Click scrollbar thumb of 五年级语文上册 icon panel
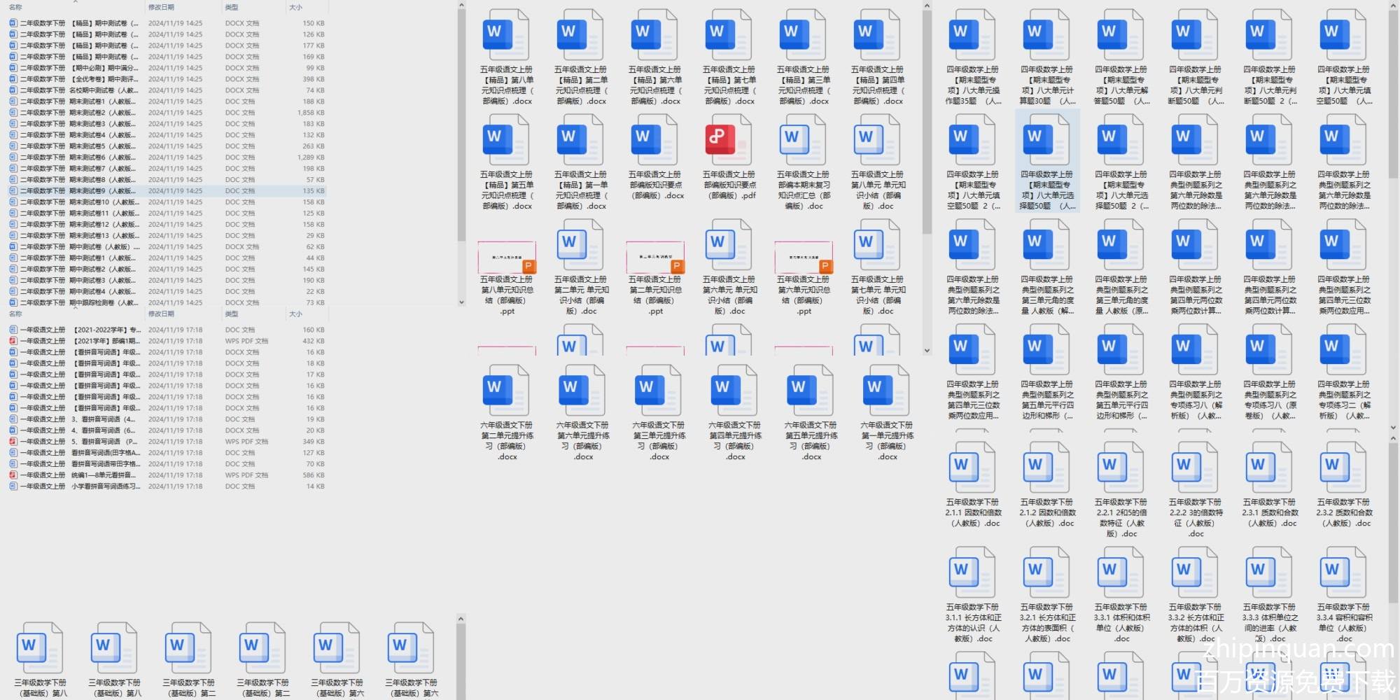Screen dimensions: 1400x700 point(927,122)
